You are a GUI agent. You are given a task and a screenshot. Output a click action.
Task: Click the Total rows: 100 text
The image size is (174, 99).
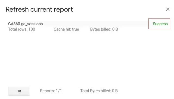point(22,29)
